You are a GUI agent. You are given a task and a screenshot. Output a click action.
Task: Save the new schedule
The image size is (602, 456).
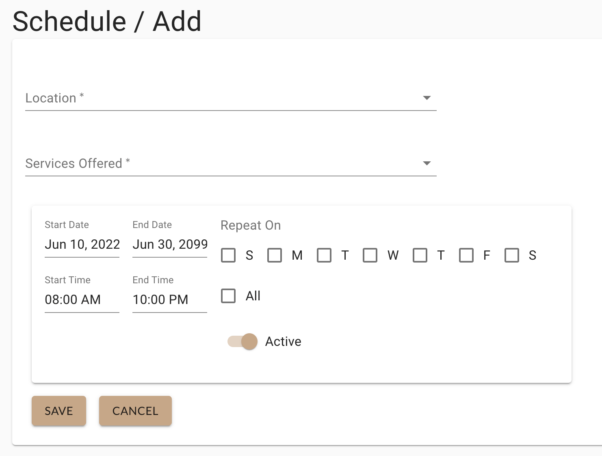(x=59, y=411)
